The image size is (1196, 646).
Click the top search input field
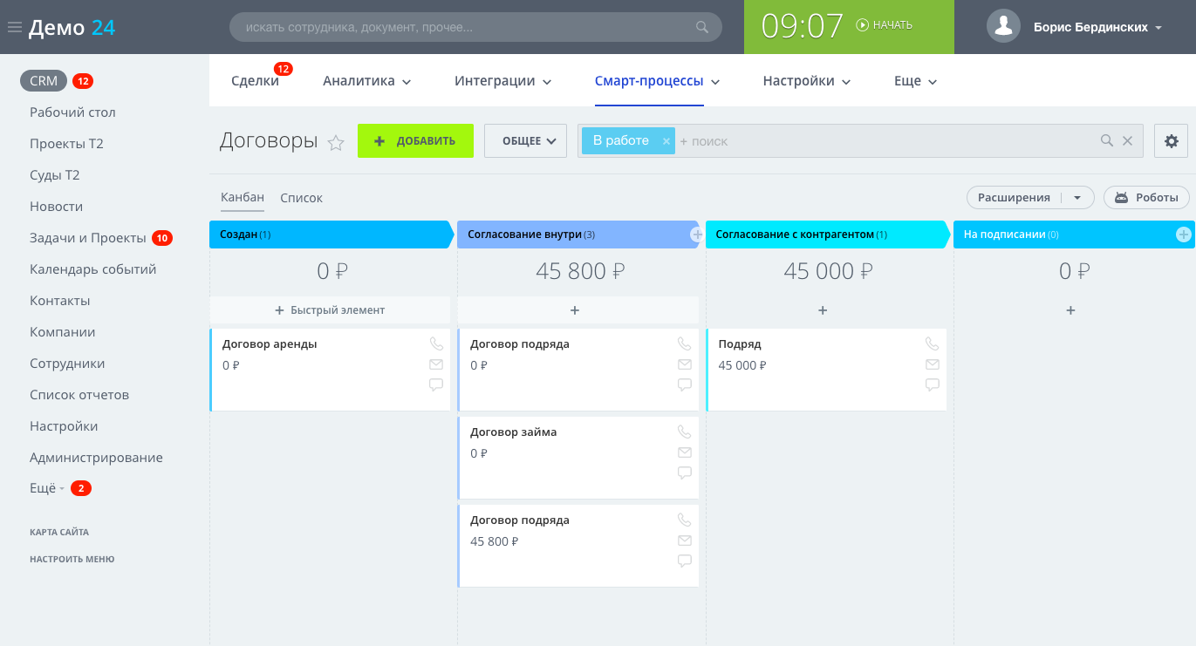(475, 27)
